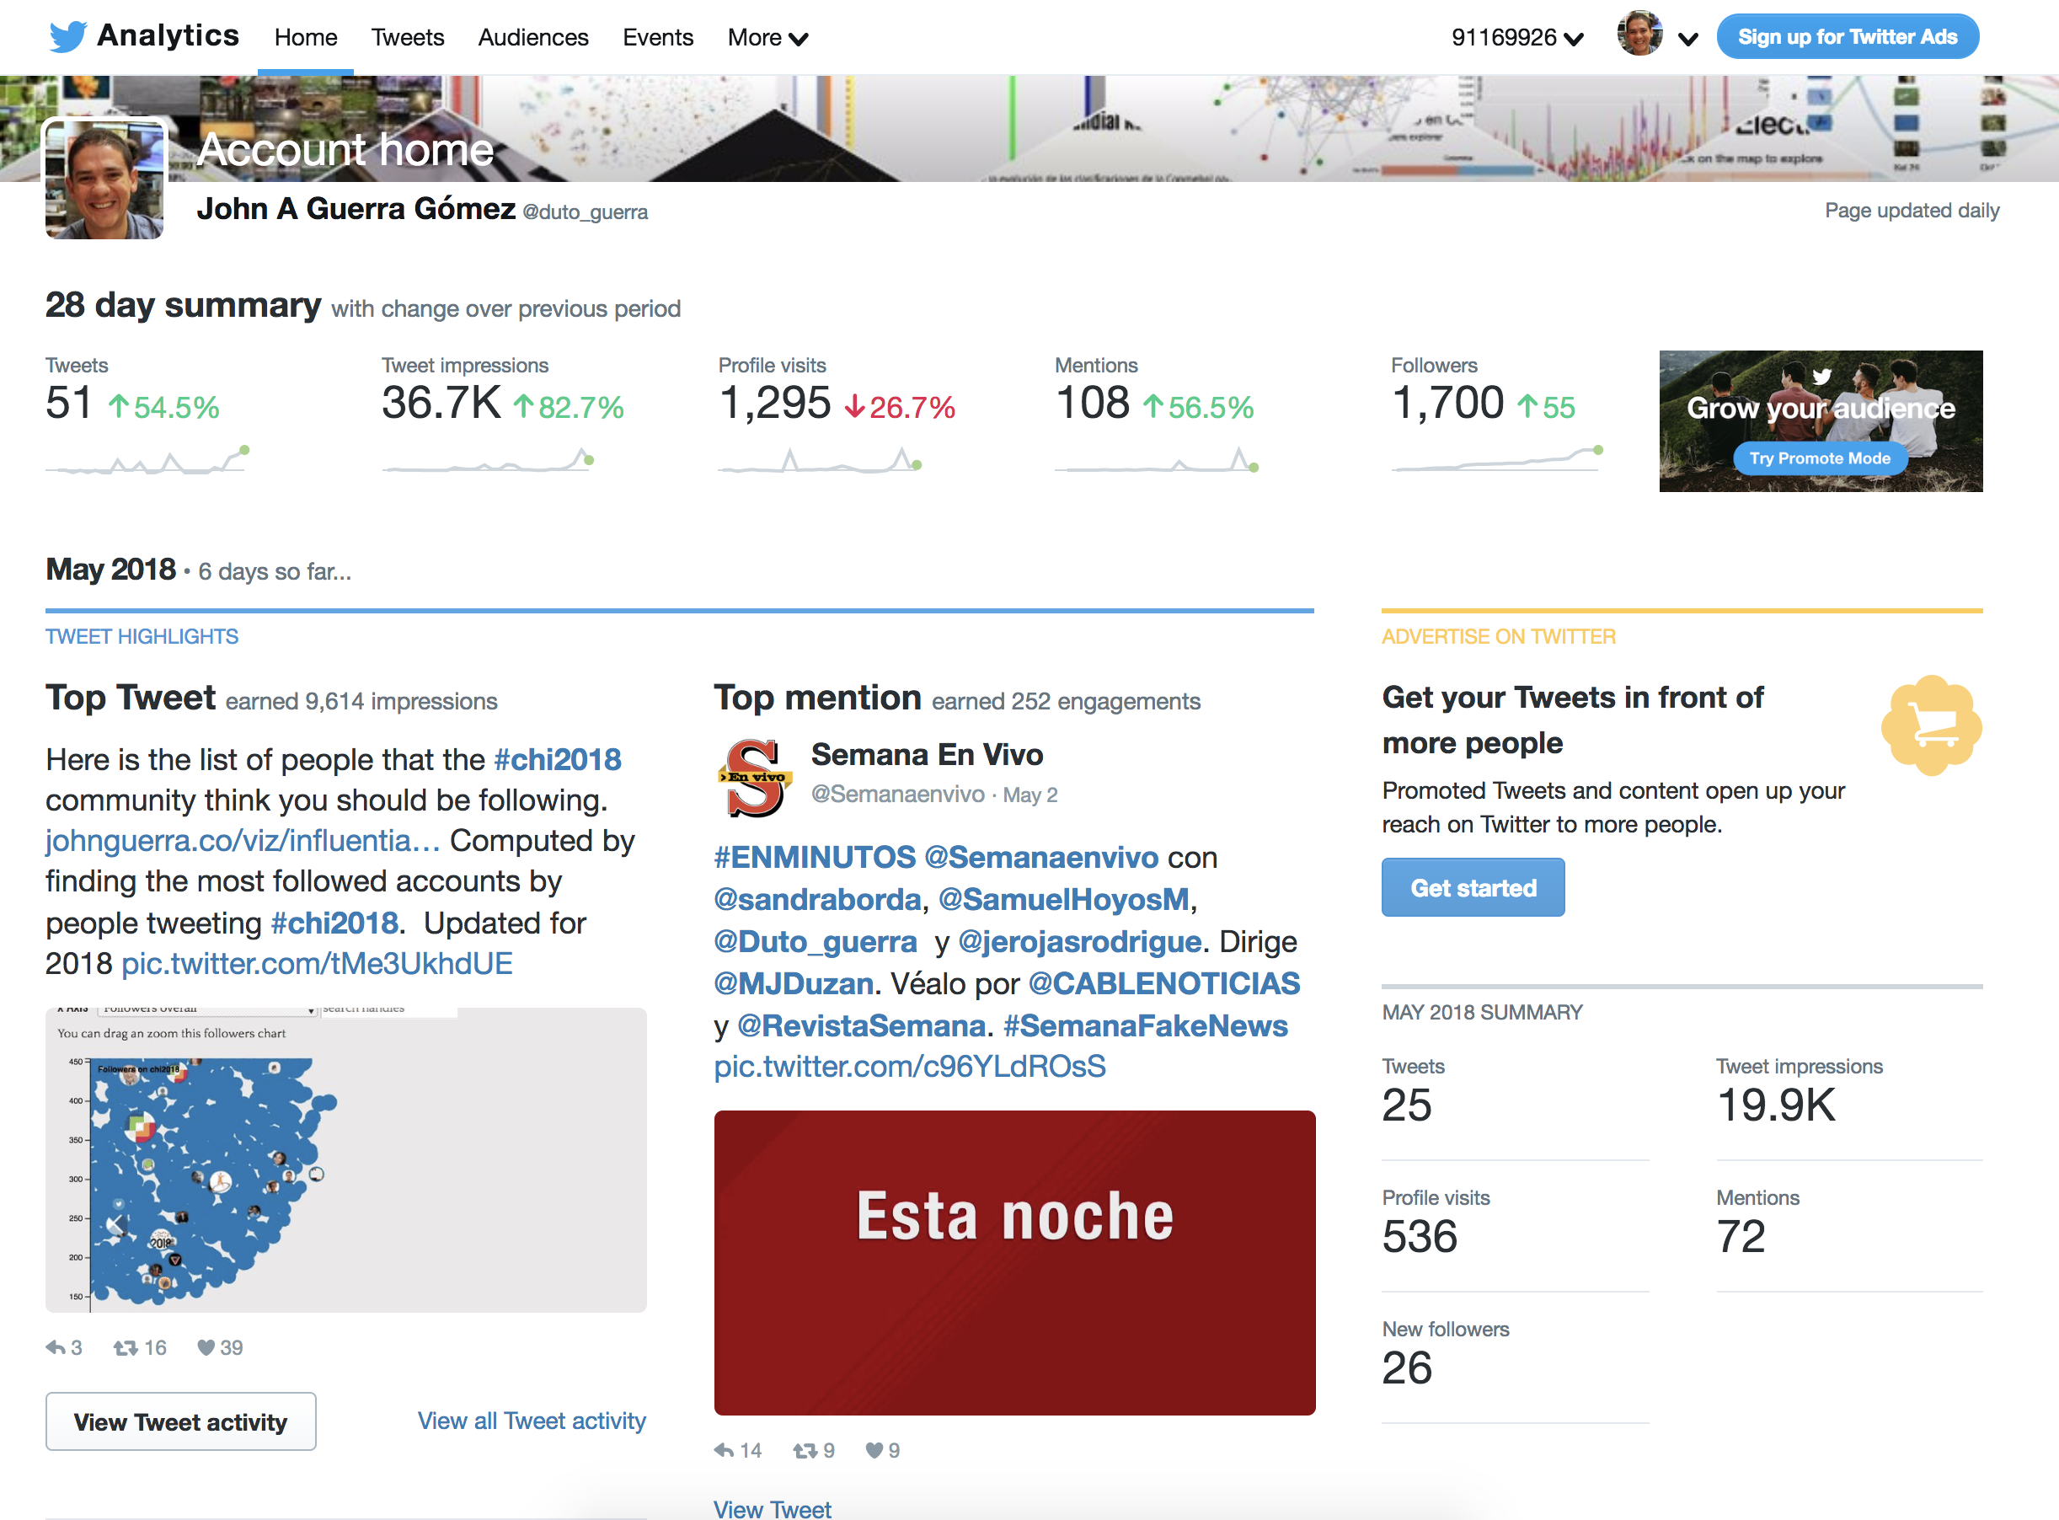Click View Tweet activity button
The width and height of the screenshot is (2059, 1520).
(x=180, y=1421)
